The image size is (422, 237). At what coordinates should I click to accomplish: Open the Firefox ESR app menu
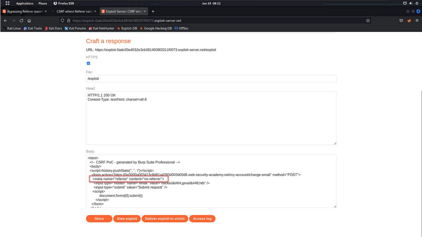point(64,3)
